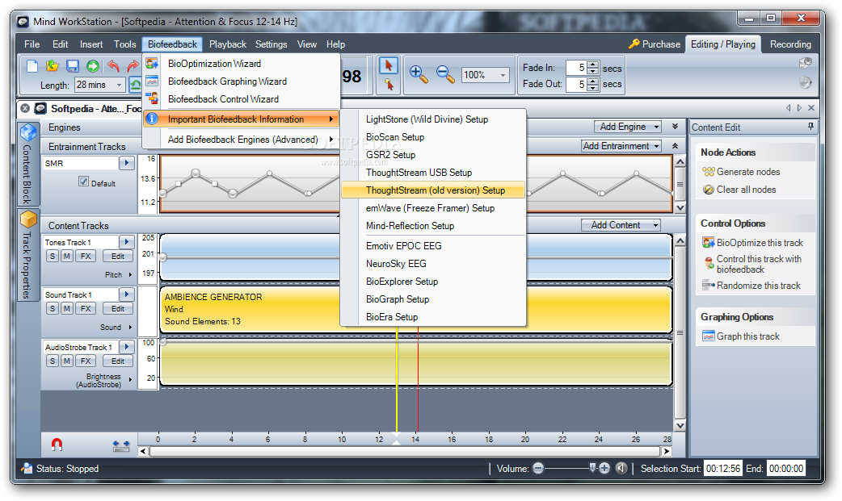Click the BioOptimize this track icon
The width and height of the screenshot is (842, 501).
[709, 243]
